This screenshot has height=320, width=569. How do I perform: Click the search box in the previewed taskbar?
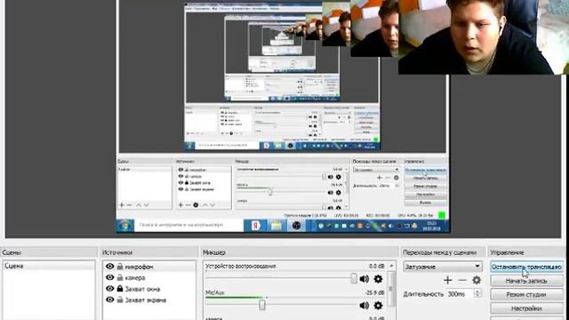[188, 225]
